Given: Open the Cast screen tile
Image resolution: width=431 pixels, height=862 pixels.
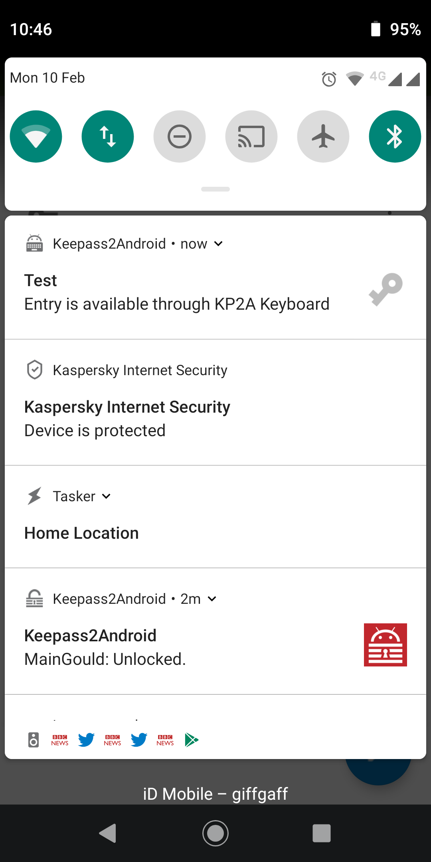Looking at the screenshot, I should 251,136.
